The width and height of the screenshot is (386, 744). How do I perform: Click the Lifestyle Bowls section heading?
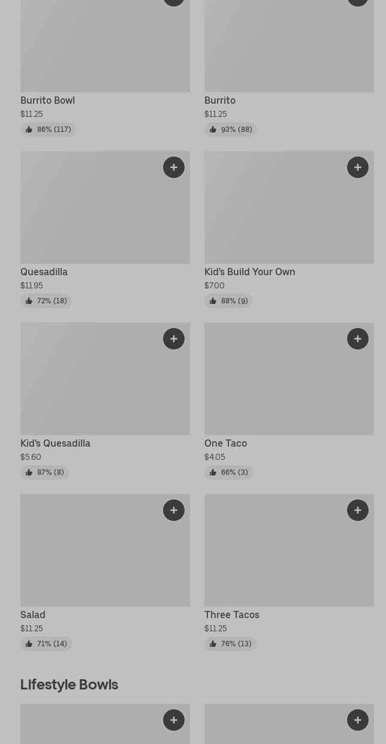click(x=69, y=684)
